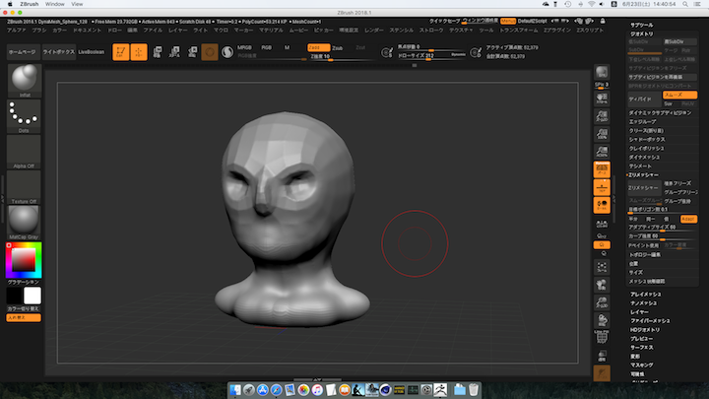Click the Zoom 3D icon in right shelf

(x=602, y=302)
